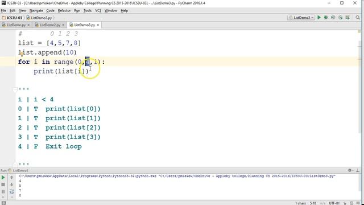Click the lock read-only status icon
Viewport: 364px width, 205px height.
click(345, 203)
